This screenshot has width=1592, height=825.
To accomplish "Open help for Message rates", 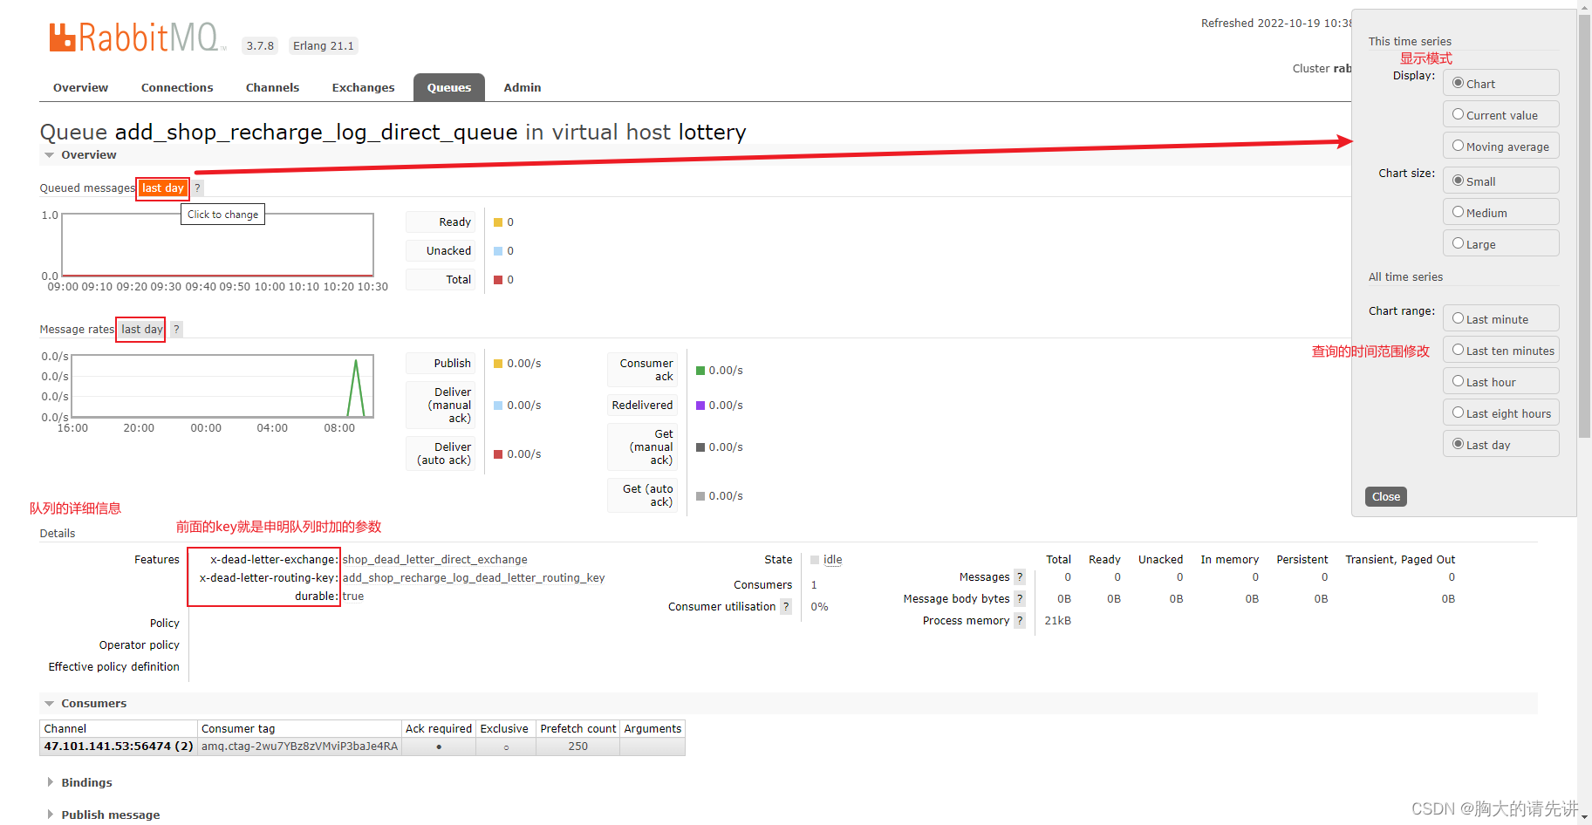I will [x=176, y=329].
